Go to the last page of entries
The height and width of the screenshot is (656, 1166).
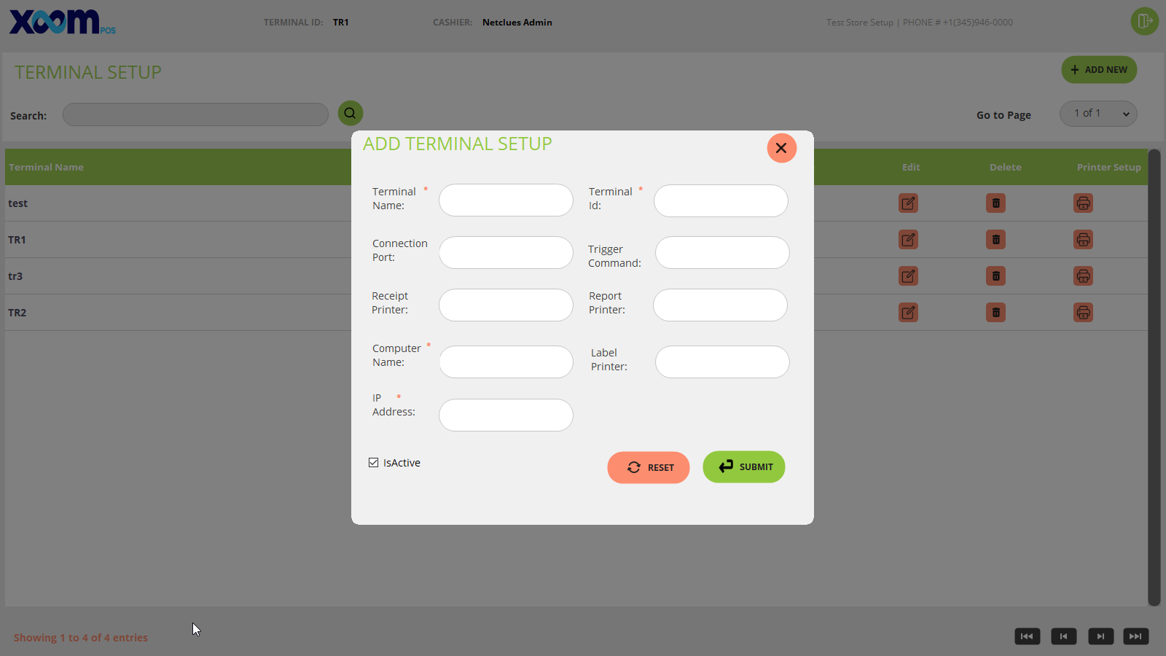click(1135, 636)
